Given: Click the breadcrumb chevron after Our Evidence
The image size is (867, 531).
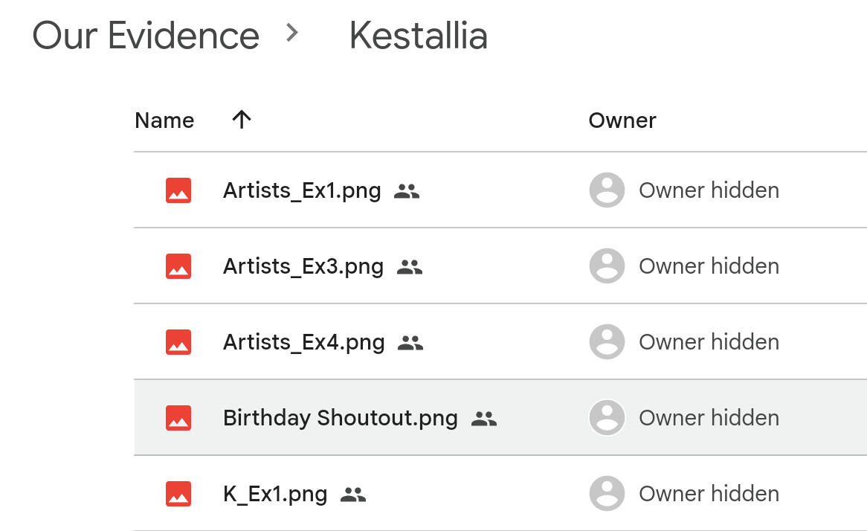Looking at the screenshot, I should pos(292,33).
